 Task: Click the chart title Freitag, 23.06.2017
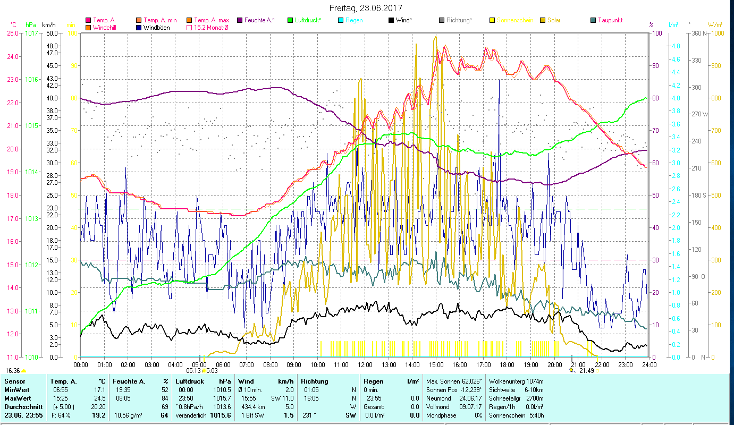[366, 8]
